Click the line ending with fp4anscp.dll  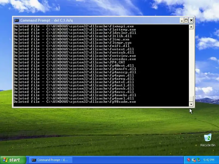tap(75, 72)
